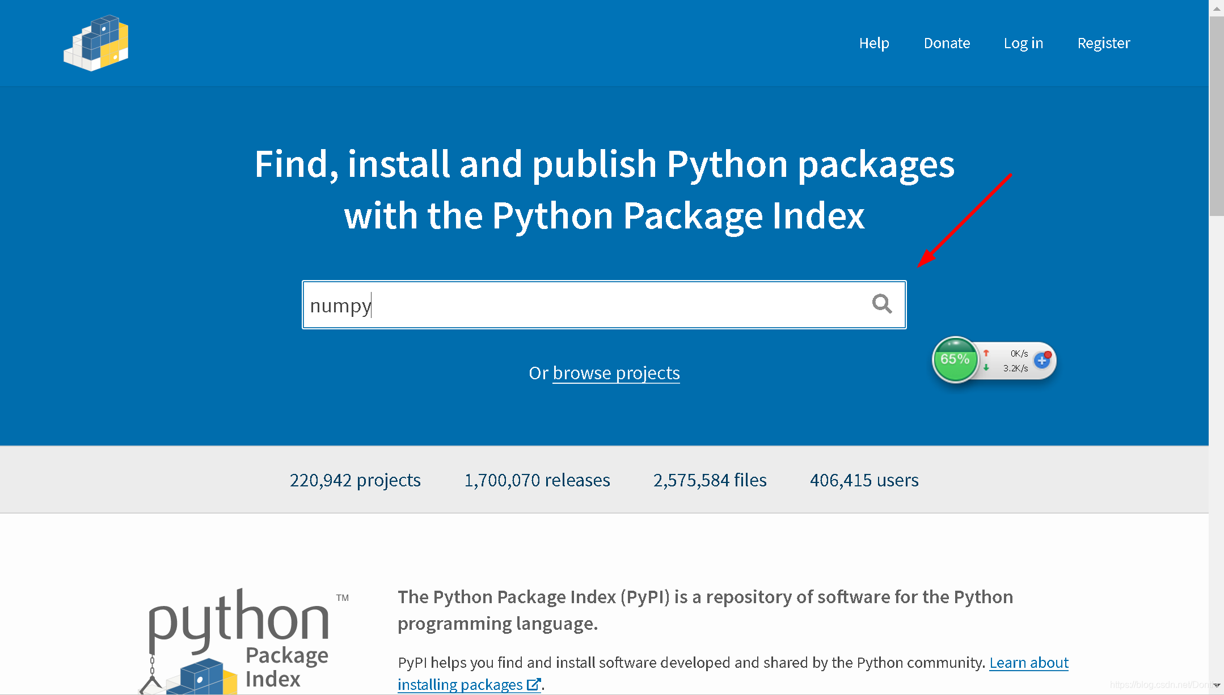Open the Help menu item
Image resolution: width=1224 pixels, height=695 pixels.
pyautogui.click(x=873, y=43)
